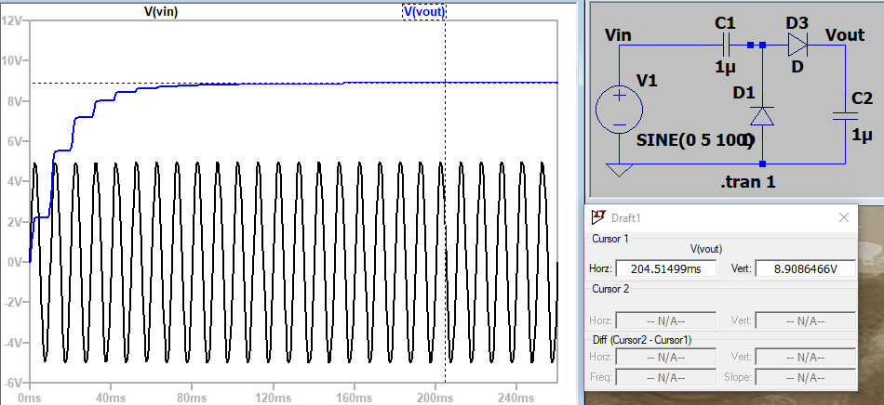Viewport: 884px width, 405px height.
Task: Click Cursor 2 Horz field
Action: click(664, 320)
